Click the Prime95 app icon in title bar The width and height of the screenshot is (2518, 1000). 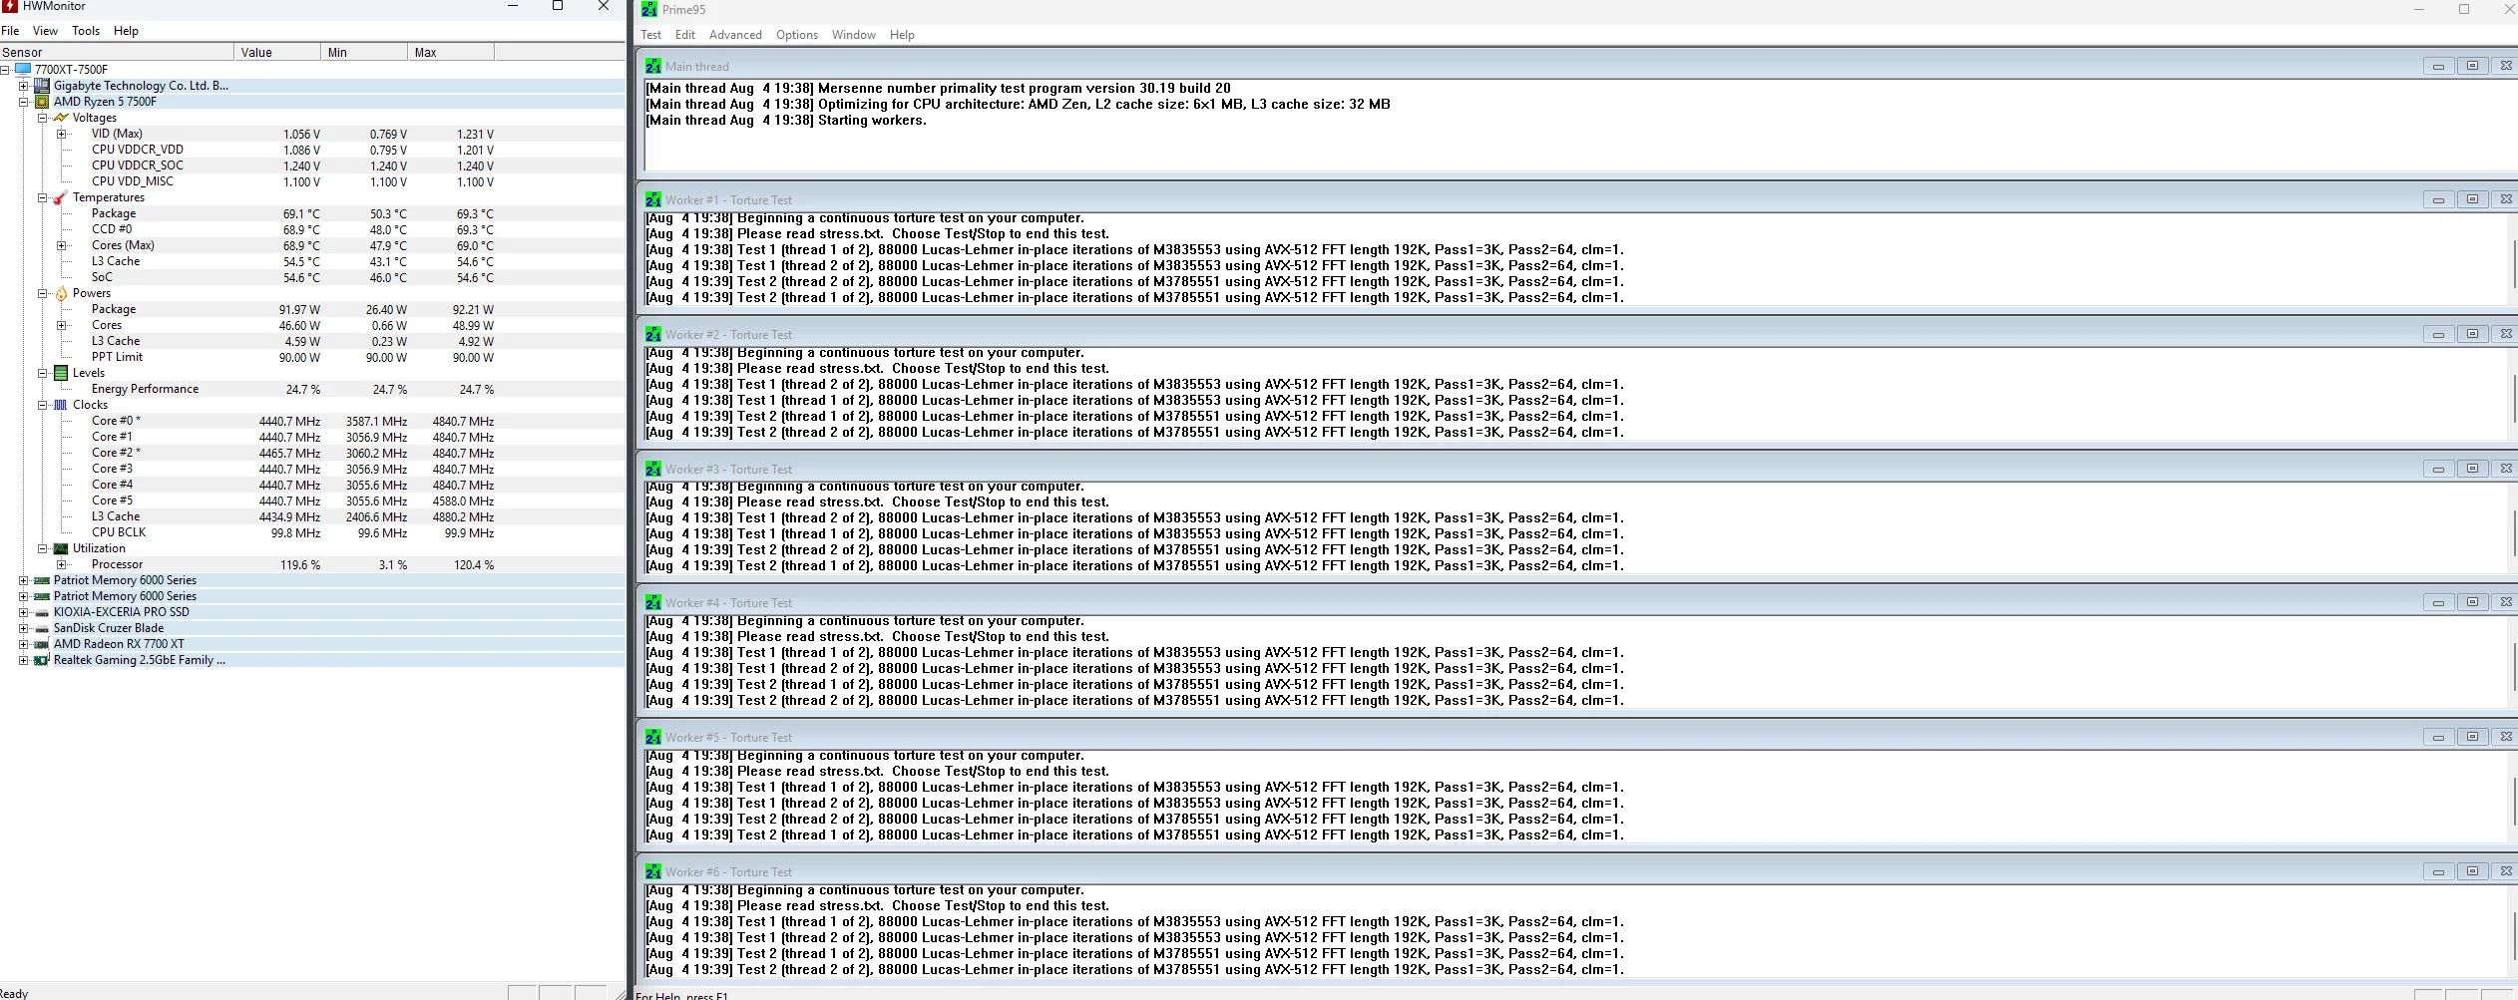pyautogui.click(x=649, y=9)
